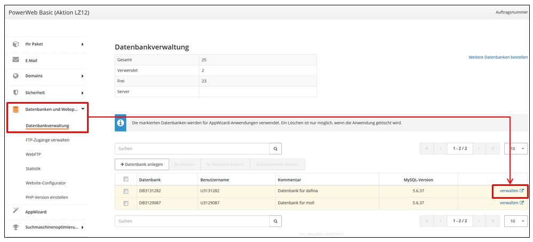Expand the Domains submenu arrow

click(82, 76)
